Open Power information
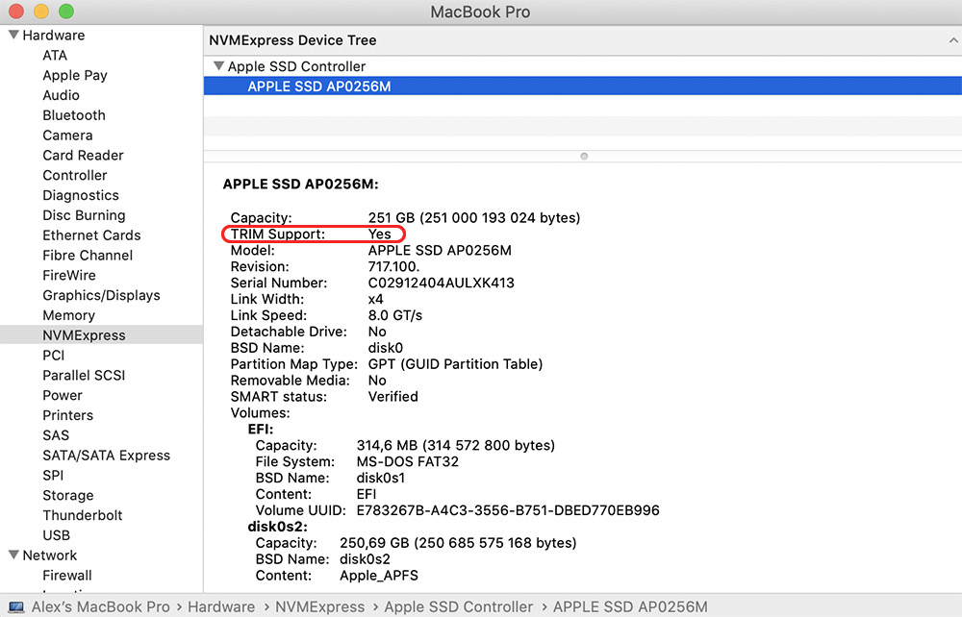Screen dimensions: 962x617 [62, 395]
